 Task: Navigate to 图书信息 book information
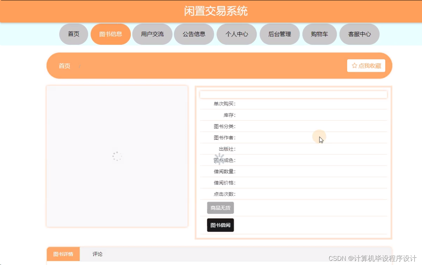coord(111,34)
